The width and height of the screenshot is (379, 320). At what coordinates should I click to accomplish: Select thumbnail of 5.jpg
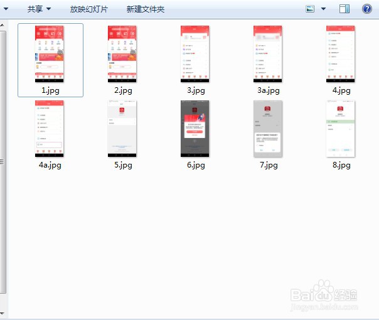pos(122,129)
